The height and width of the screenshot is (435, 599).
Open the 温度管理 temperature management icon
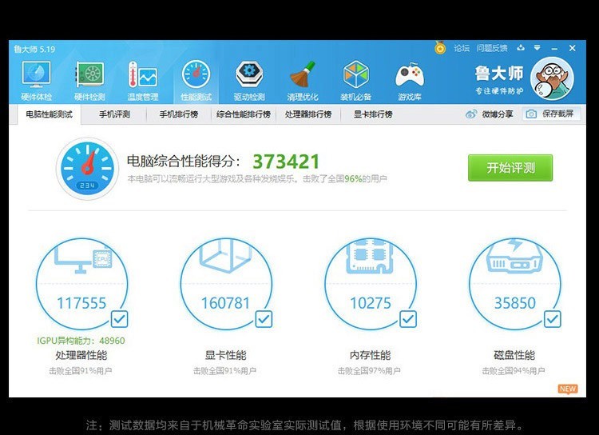pyautogui.click(x=142, y=74)
